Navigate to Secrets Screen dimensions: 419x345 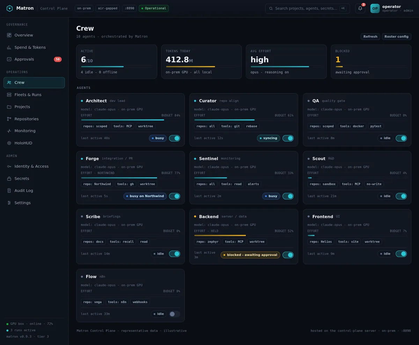pyautogui.click(x=34, y=179)
